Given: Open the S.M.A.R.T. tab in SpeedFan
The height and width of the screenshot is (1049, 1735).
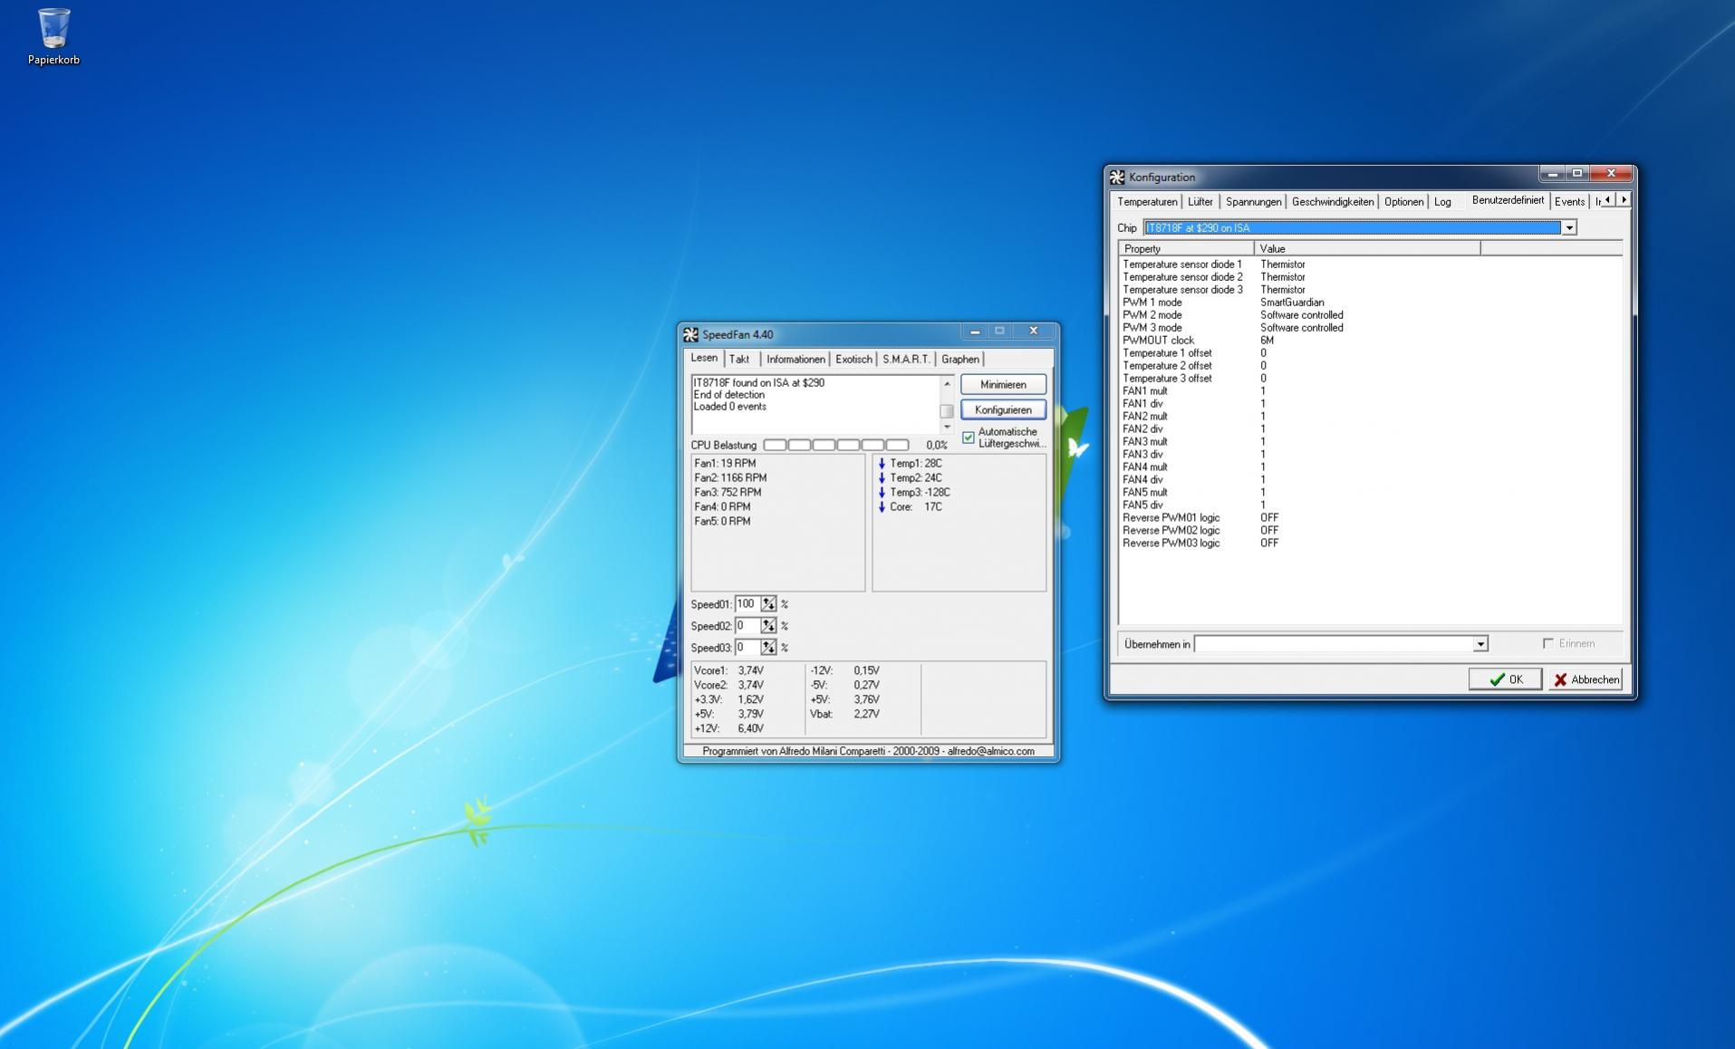Looking at the screenshot, I should pyautogui.click(x=905, y=360).
